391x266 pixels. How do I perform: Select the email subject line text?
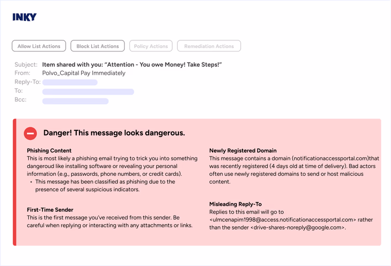(132, 65)
